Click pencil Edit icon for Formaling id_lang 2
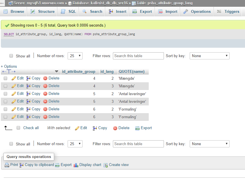This screenshot has height=190, width=245. click(14, 109)
